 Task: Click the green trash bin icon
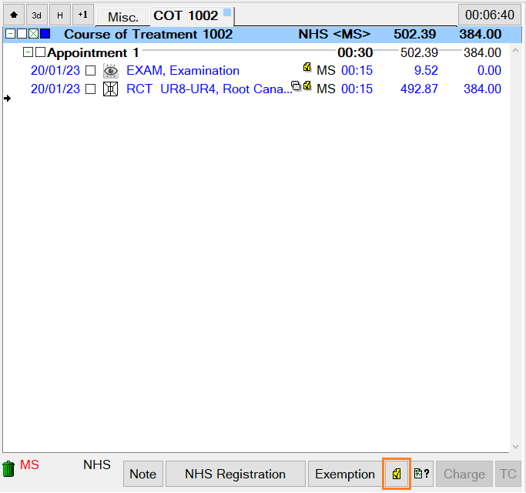point(9,468)
